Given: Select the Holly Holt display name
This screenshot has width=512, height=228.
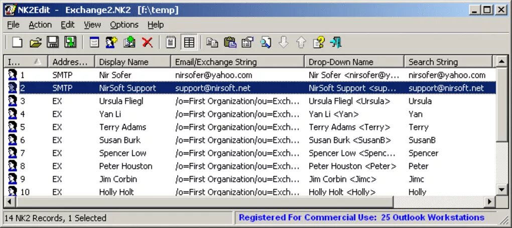Looking at the screenshot, I should pyautogui.click(x=116, y=192).
